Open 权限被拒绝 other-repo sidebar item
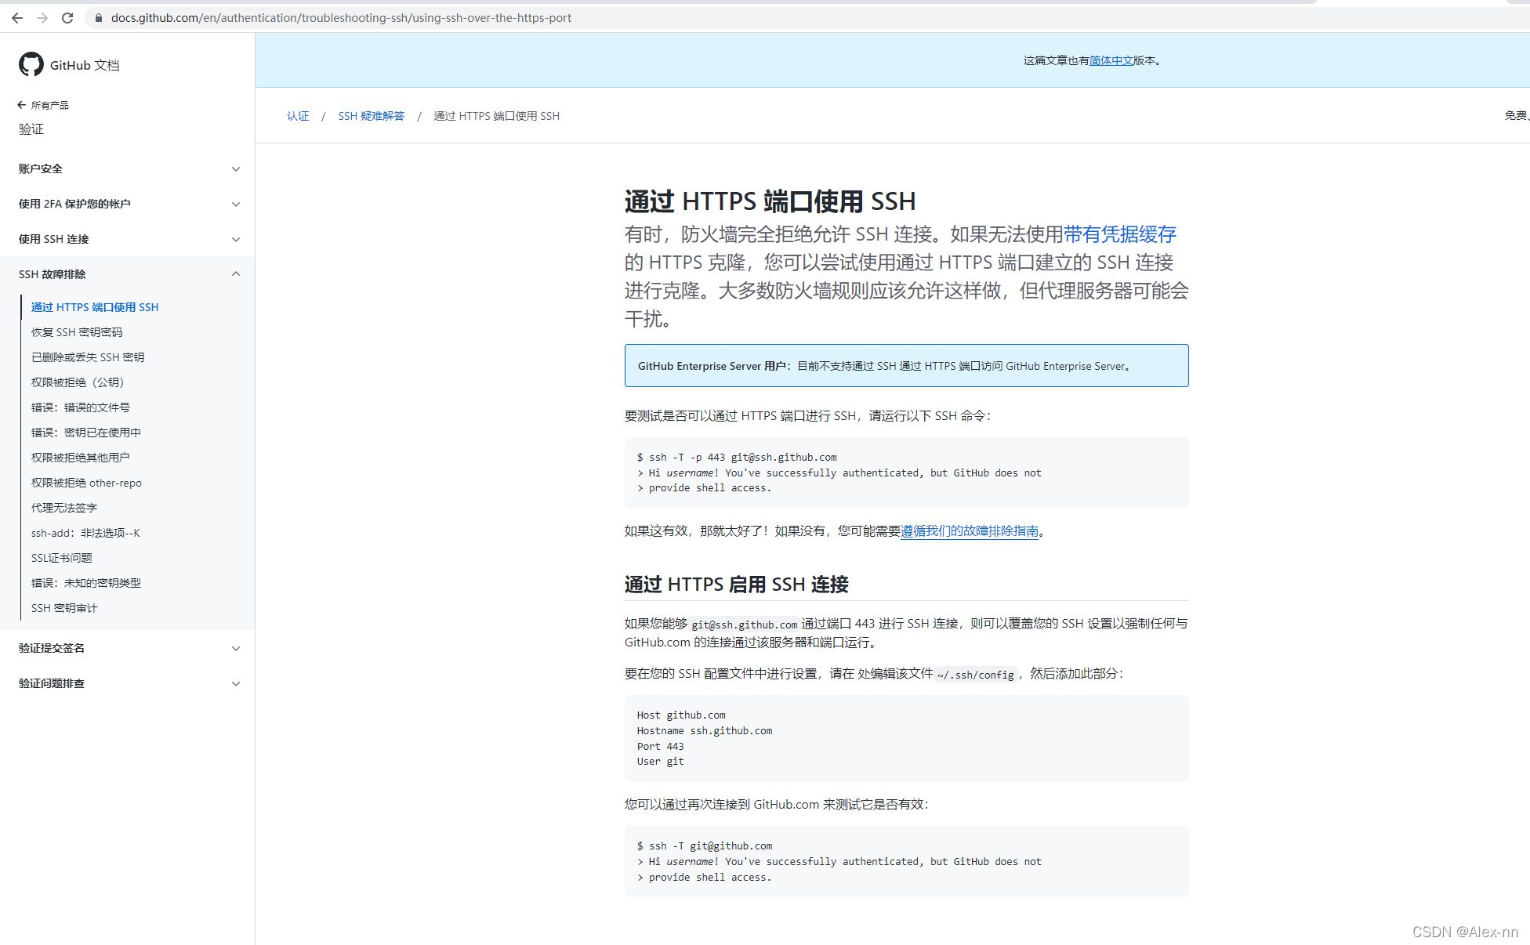Image resolution: width=1530 pixels, height=945 pixels. pyautogui.click(x=86, y=483)
